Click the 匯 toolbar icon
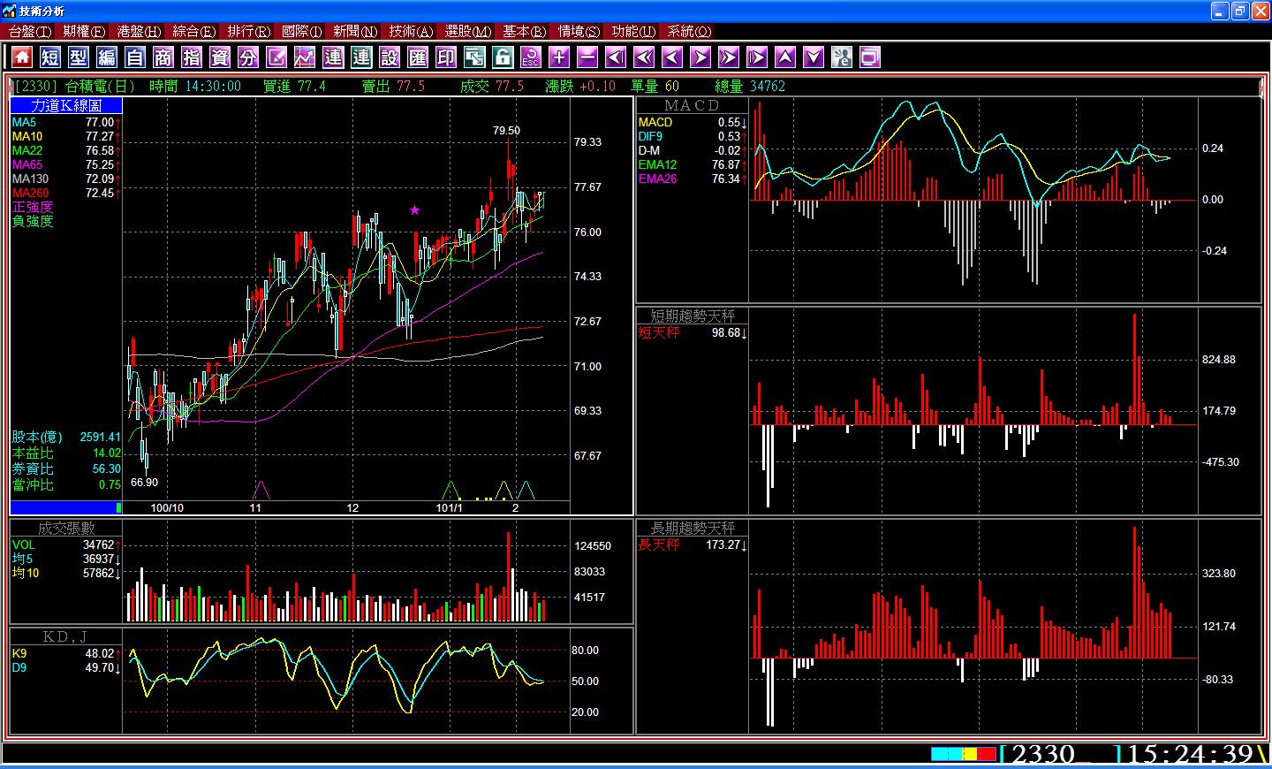 coord(418,57)
